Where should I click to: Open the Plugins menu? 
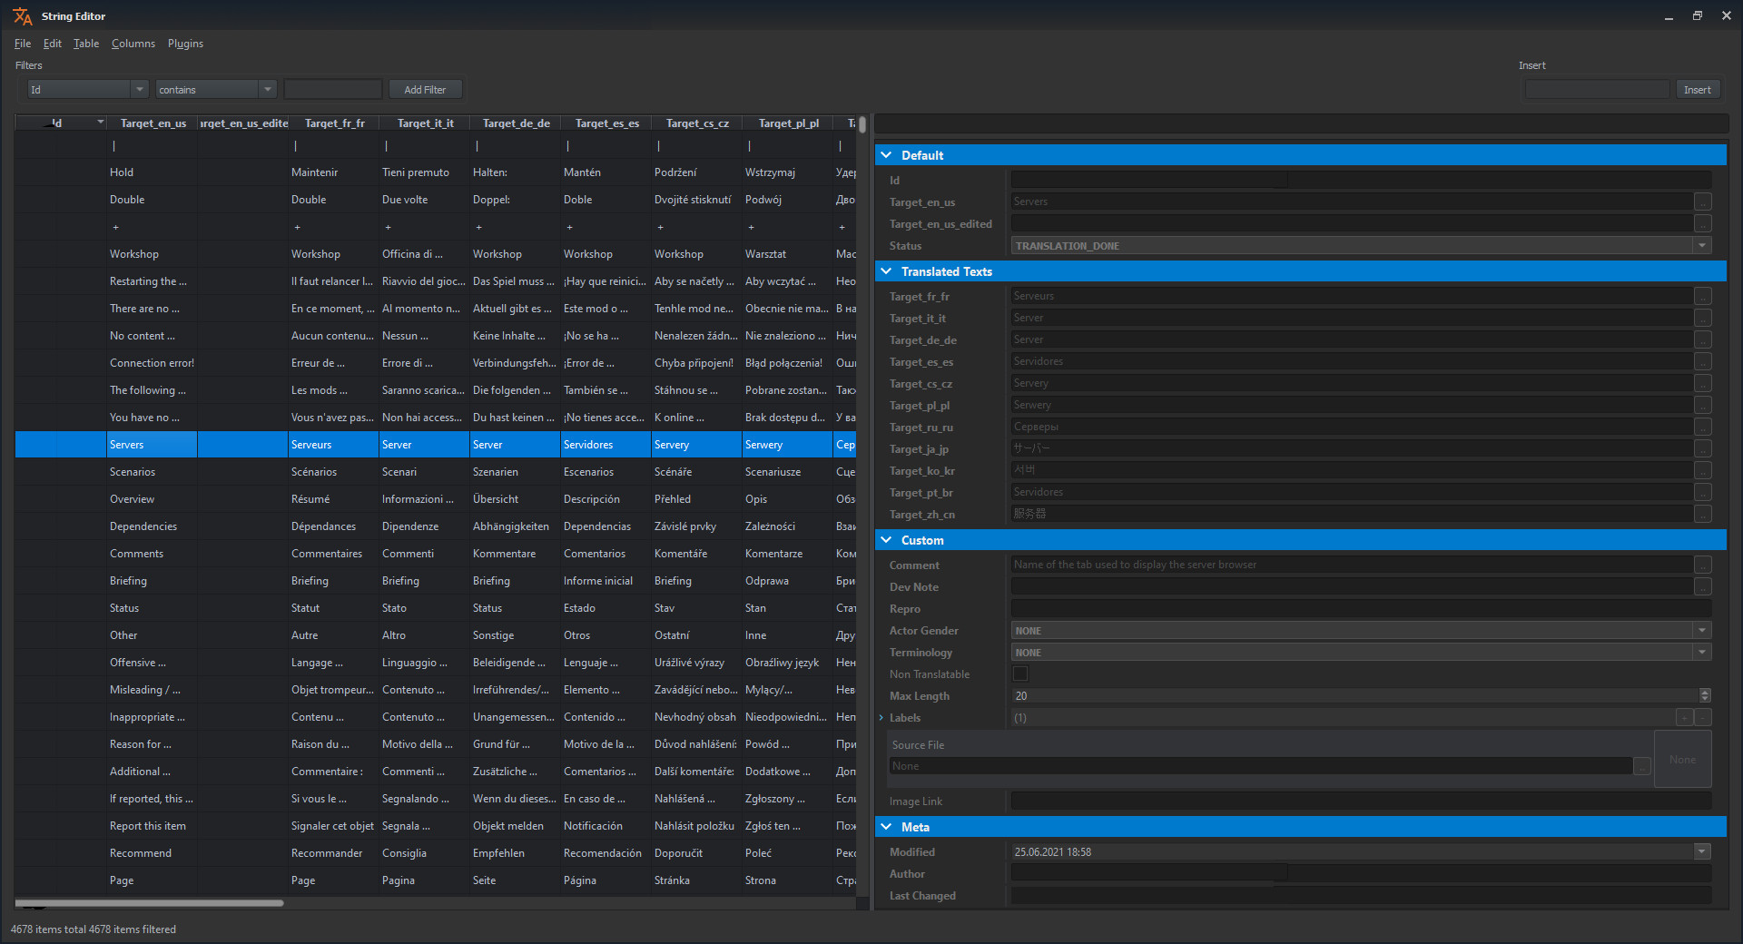tap(185, 43)
